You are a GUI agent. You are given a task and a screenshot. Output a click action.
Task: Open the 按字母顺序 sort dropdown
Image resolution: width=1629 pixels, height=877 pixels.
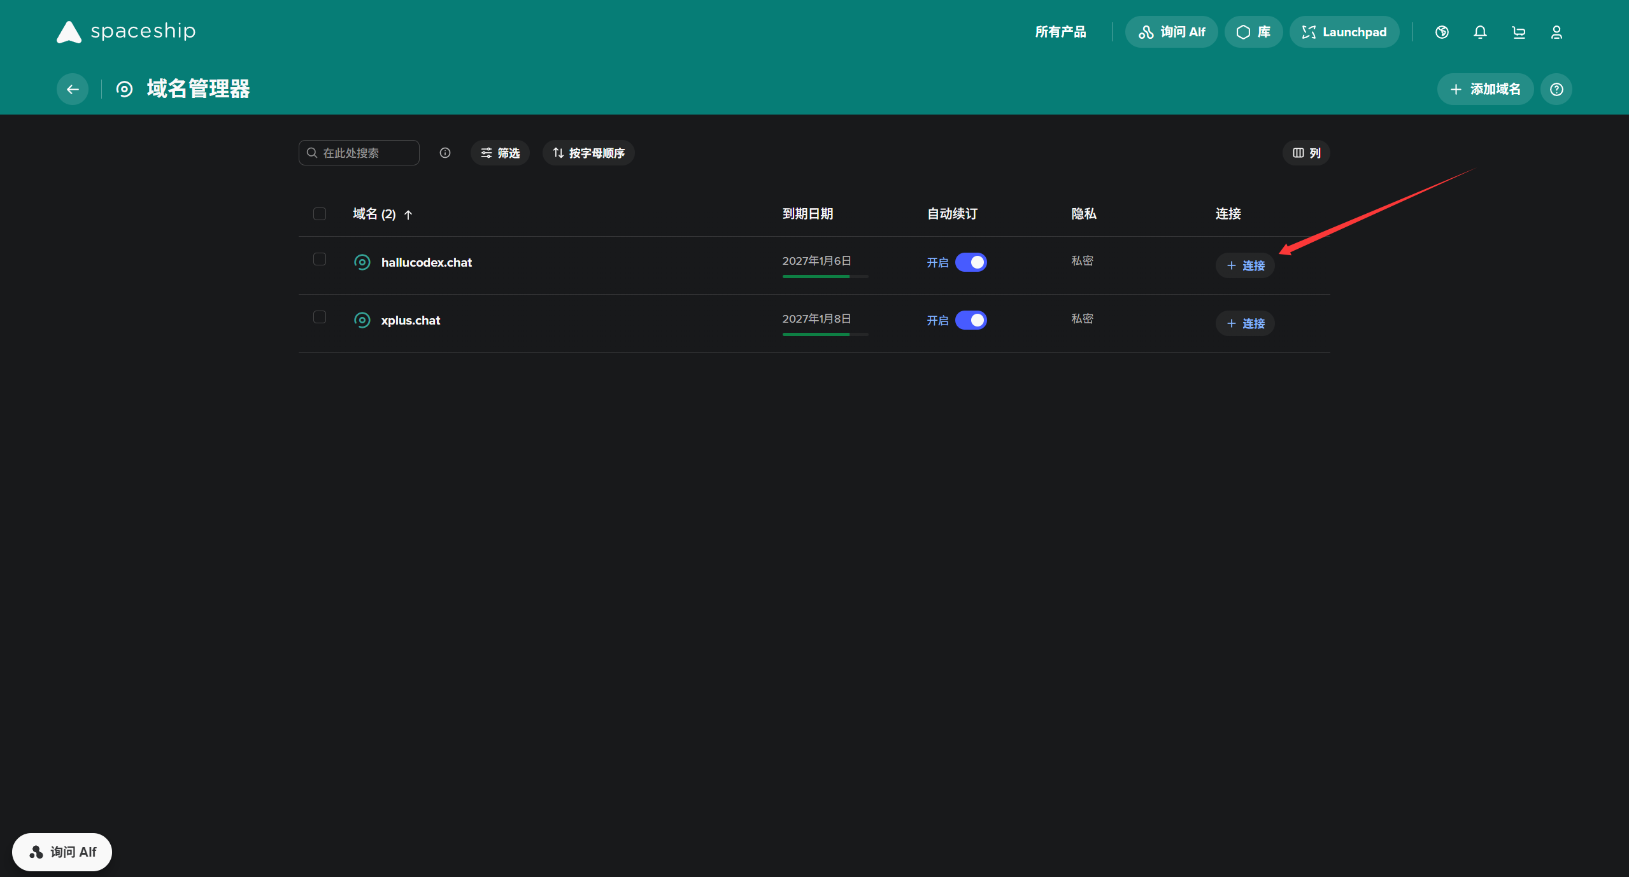point(588,153)
